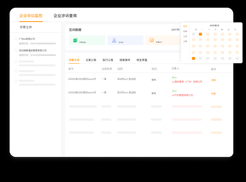The width and height of the screenshot is (246, 182).
Task: Click party link xx汽车管理有限公司
Action: 182,95
